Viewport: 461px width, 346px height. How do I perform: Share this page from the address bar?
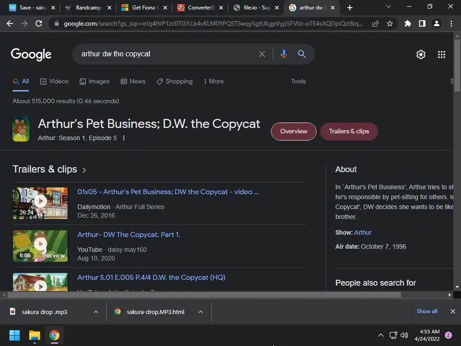375,23
